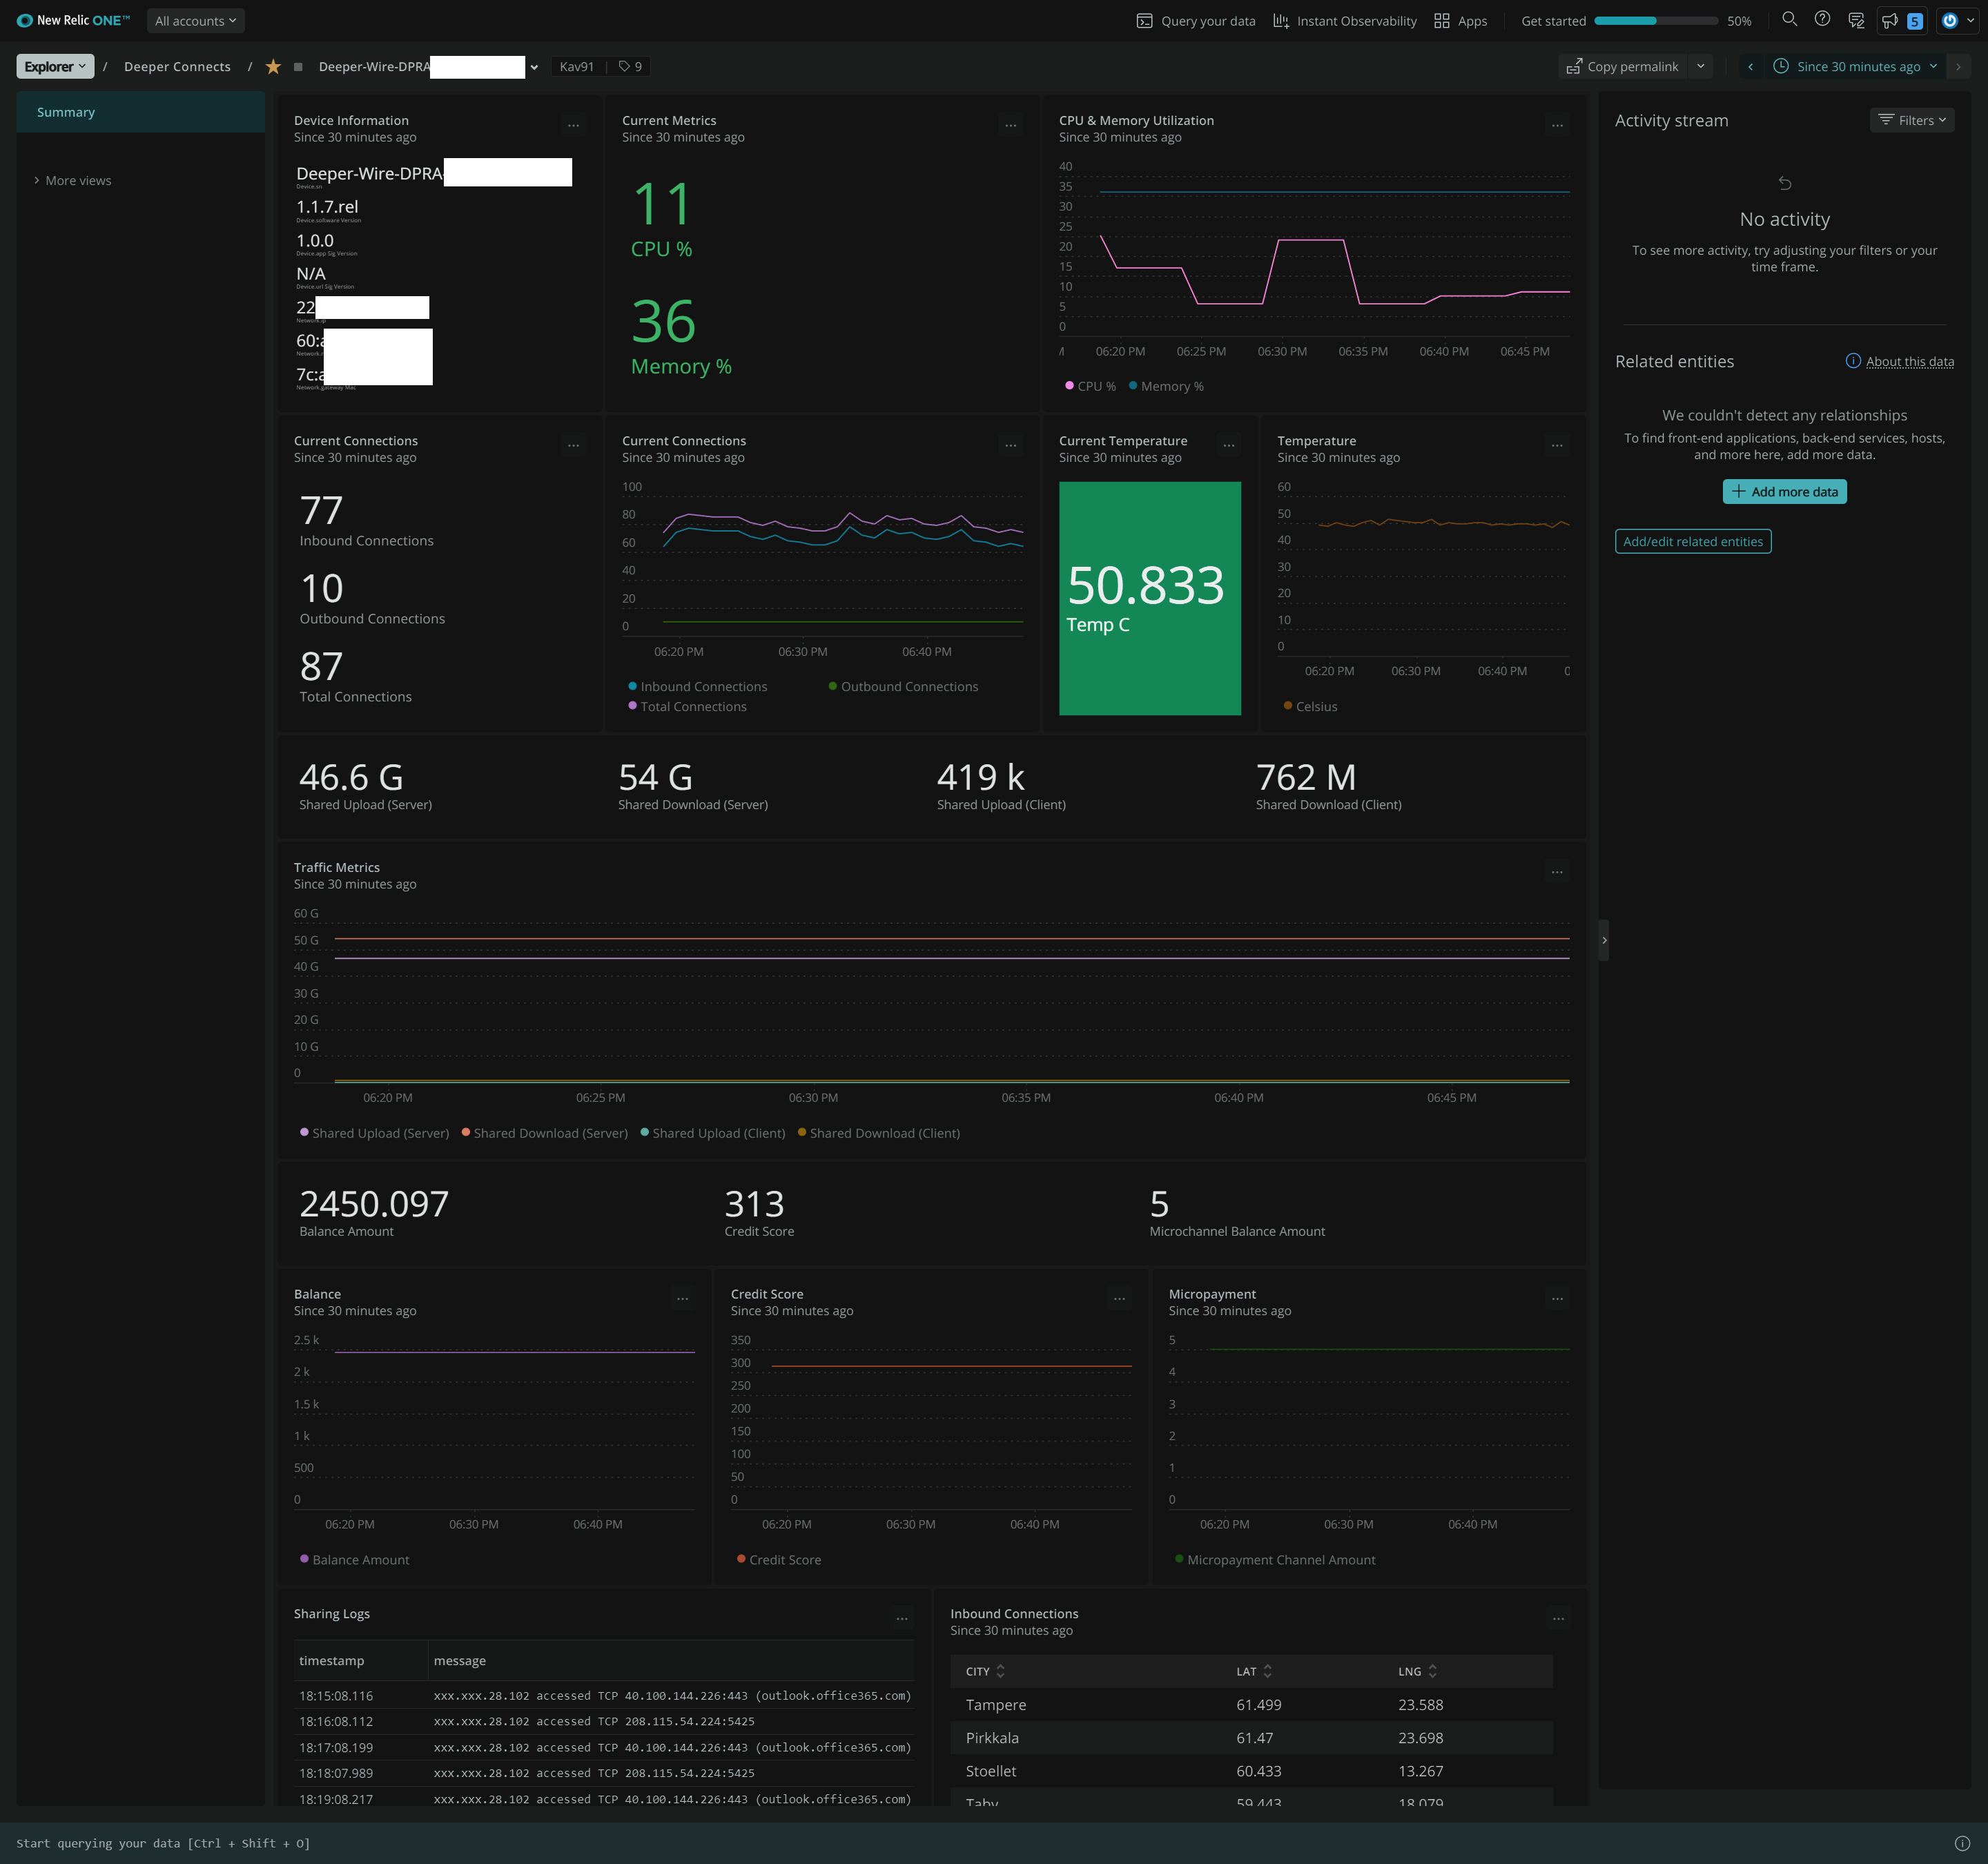The height and width of the screenshot is (1864, 1988).
Task: Open Inbound Connections table options menu
Action: (x=1558, y=1620)
